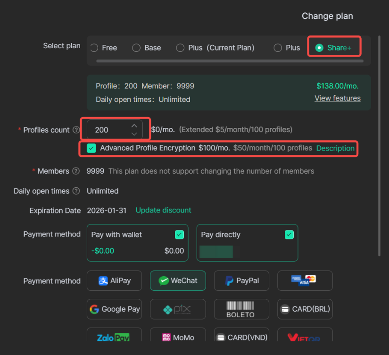Uncheck Advanced Profile Encryption checkbox

coord(91,148)
